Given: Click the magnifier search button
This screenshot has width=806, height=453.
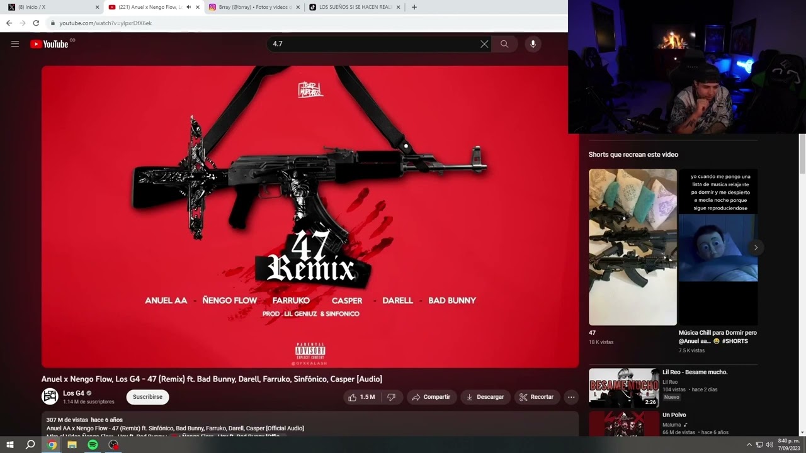Looking at the screenshot, I should pyautogui.click(x=504, y=44).
